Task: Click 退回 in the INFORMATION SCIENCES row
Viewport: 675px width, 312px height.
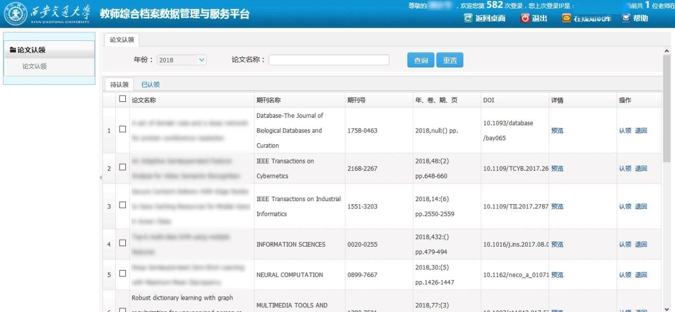Action: click(x=641, y=245)
